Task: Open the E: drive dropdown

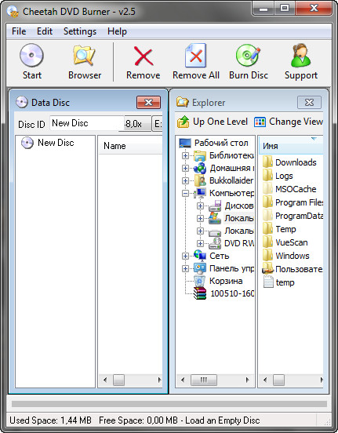Action: 157,123
